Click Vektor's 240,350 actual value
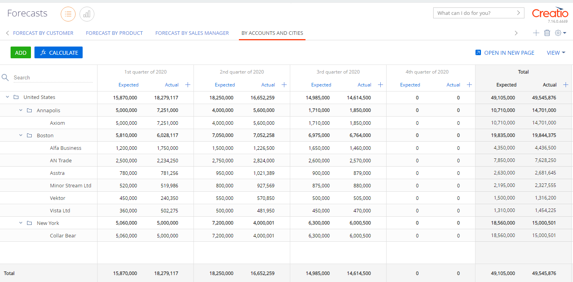573x282 pixels. 169,198
